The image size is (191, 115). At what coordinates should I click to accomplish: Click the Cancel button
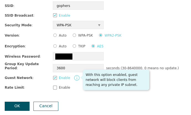click(46, 106)
